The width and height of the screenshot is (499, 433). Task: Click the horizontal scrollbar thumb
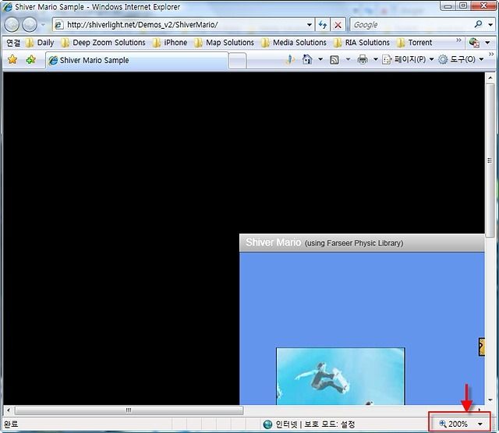[129, 410]
